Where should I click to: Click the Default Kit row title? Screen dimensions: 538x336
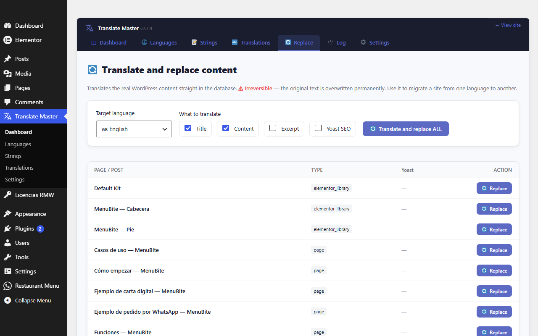(x=107, y=188)
